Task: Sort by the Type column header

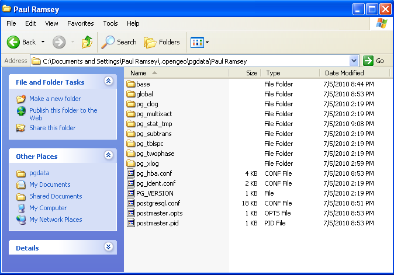Action: [290, 73]
